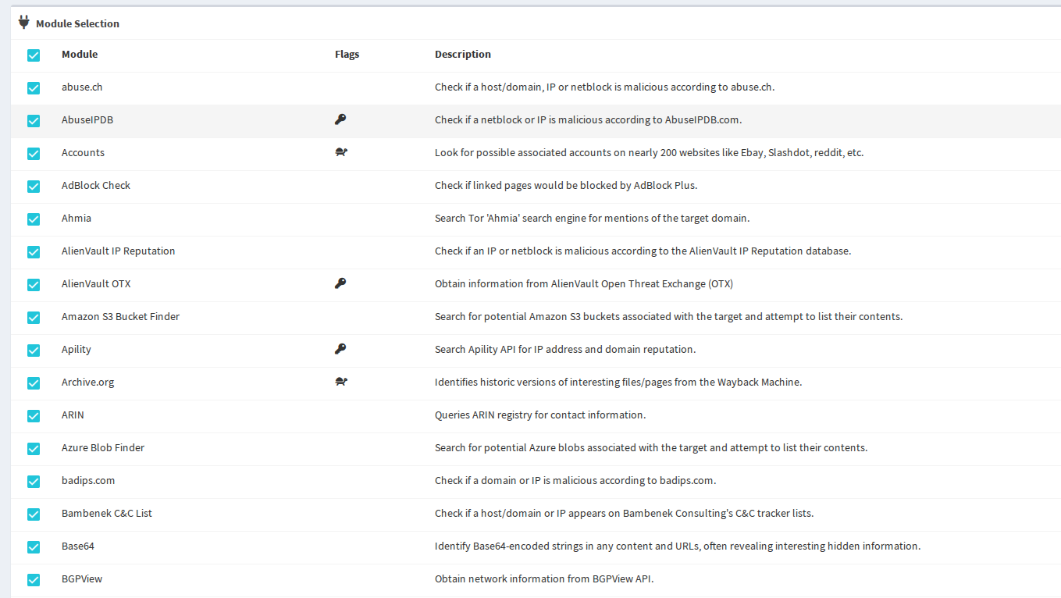1061x598 pixels.
Task: Uncheck the abuse.ch module checkbox
Action: (x=34, y=88)
